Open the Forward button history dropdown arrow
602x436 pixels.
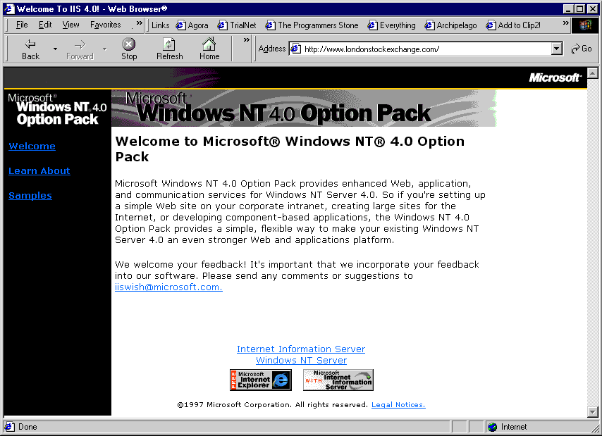click(104, 49)
